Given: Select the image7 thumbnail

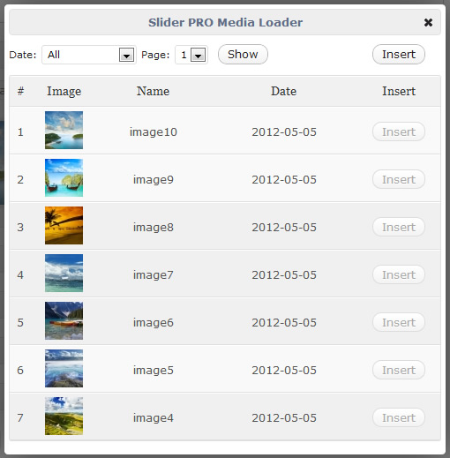Looking at the screenshot, I should point(64,273).
